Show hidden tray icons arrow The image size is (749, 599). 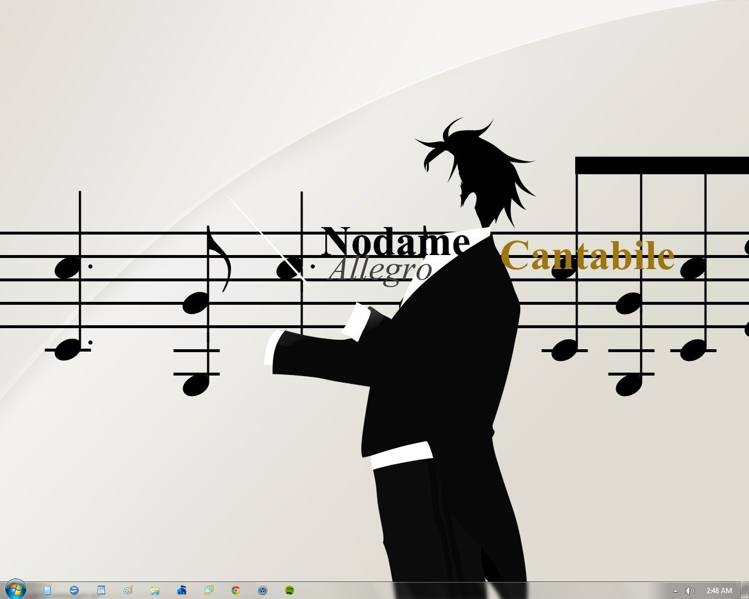[675, 591]
